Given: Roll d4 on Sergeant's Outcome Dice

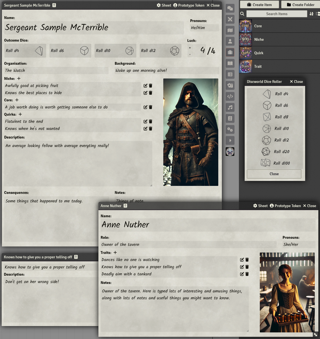Looking at the screenshot, I should pos(25,51).
